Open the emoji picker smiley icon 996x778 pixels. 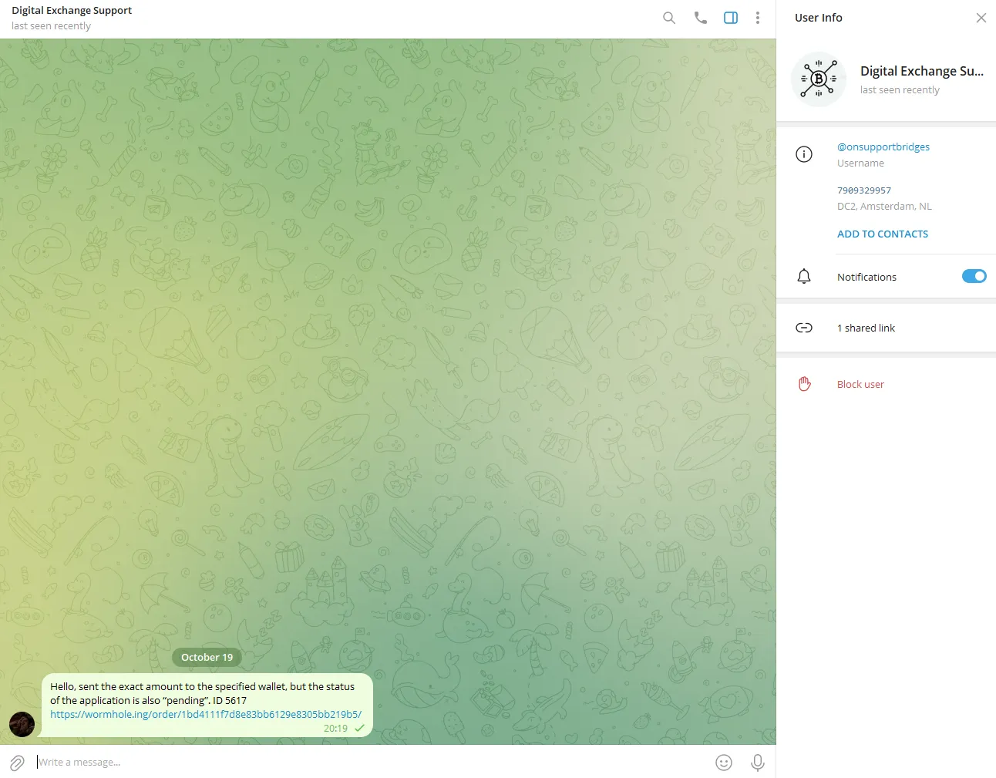point(724,763)
